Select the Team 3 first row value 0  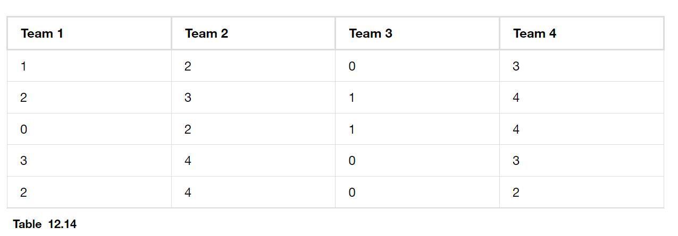352,66
